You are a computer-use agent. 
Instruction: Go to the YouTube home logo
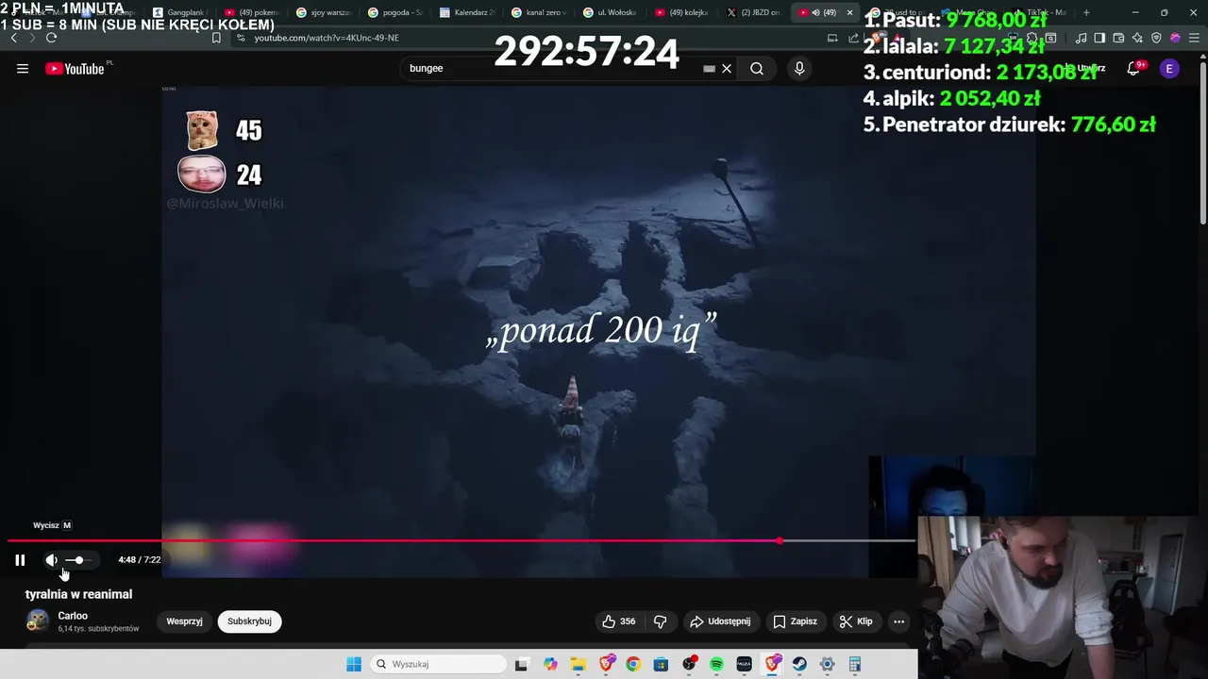(75, 69)
